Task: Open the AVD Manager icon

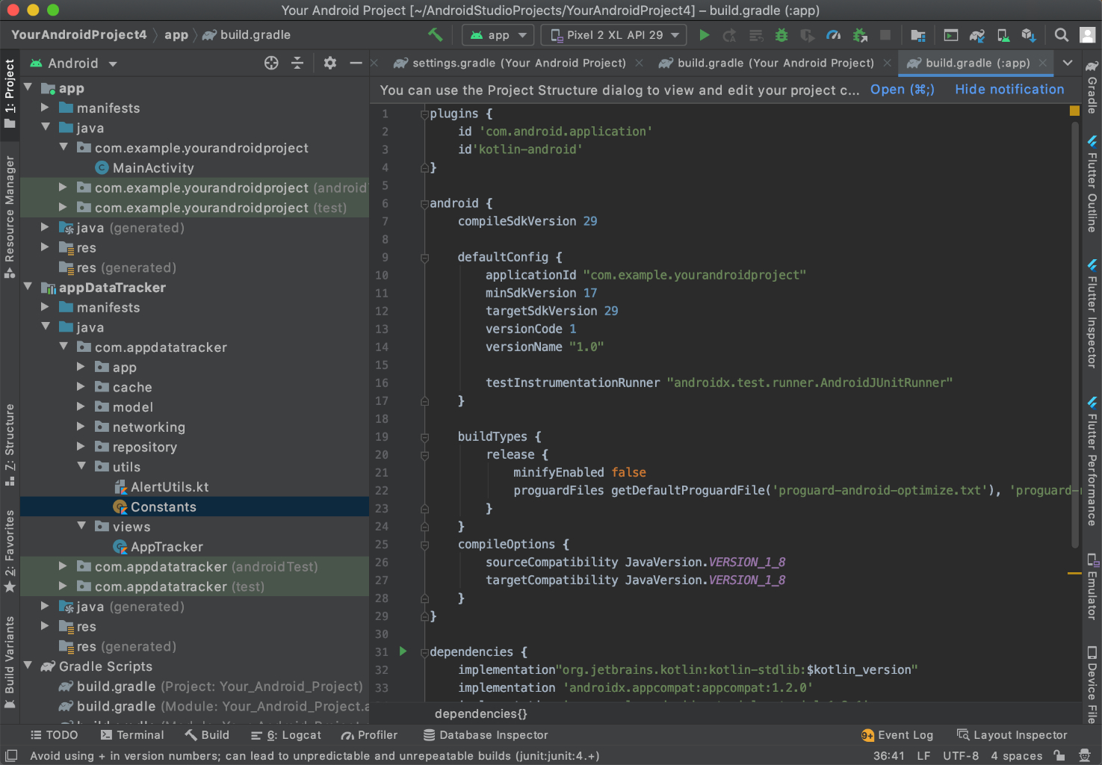Action: point(1003,34)
